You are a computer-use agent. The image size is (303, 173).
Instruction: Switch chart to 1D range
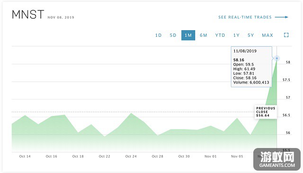[x=158, y=35]
